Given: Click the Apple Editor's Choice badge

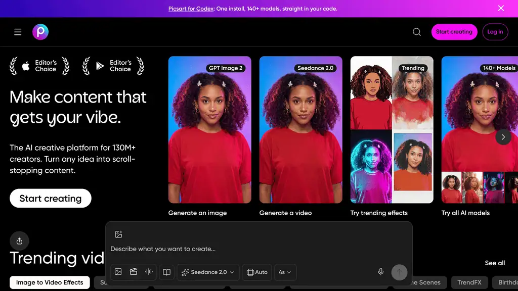Looking at the screenshot, I should tap(39, 66).
